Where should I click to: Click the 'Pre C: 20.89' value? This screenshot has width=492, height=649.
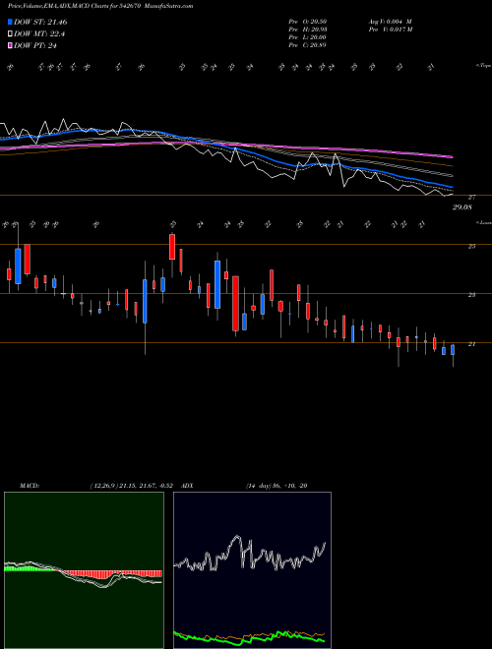[x=307, y=45]
